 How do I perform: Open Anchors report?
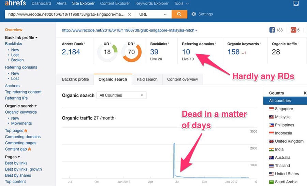coord(12,86)
